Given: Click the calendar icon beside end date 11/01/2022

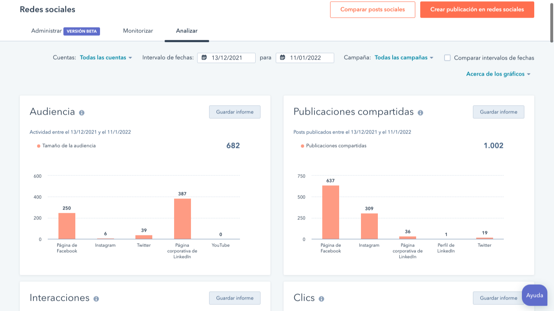Looking at the screenshot, I should click(283, 58).
